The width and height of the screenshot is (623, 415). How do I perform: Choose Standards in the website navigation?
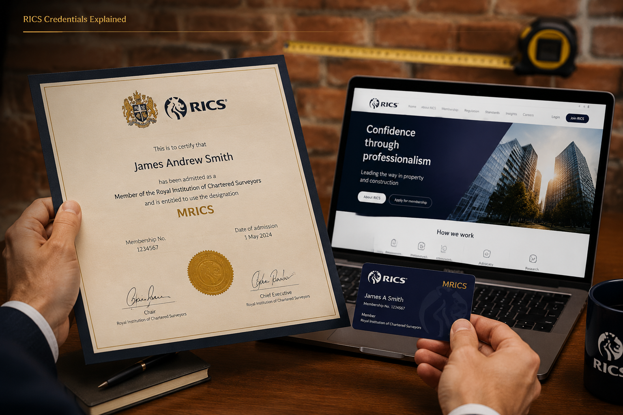[x=492, y=112]
